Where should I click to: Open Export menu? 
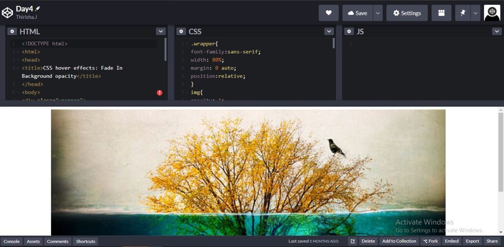coord(472,242)
